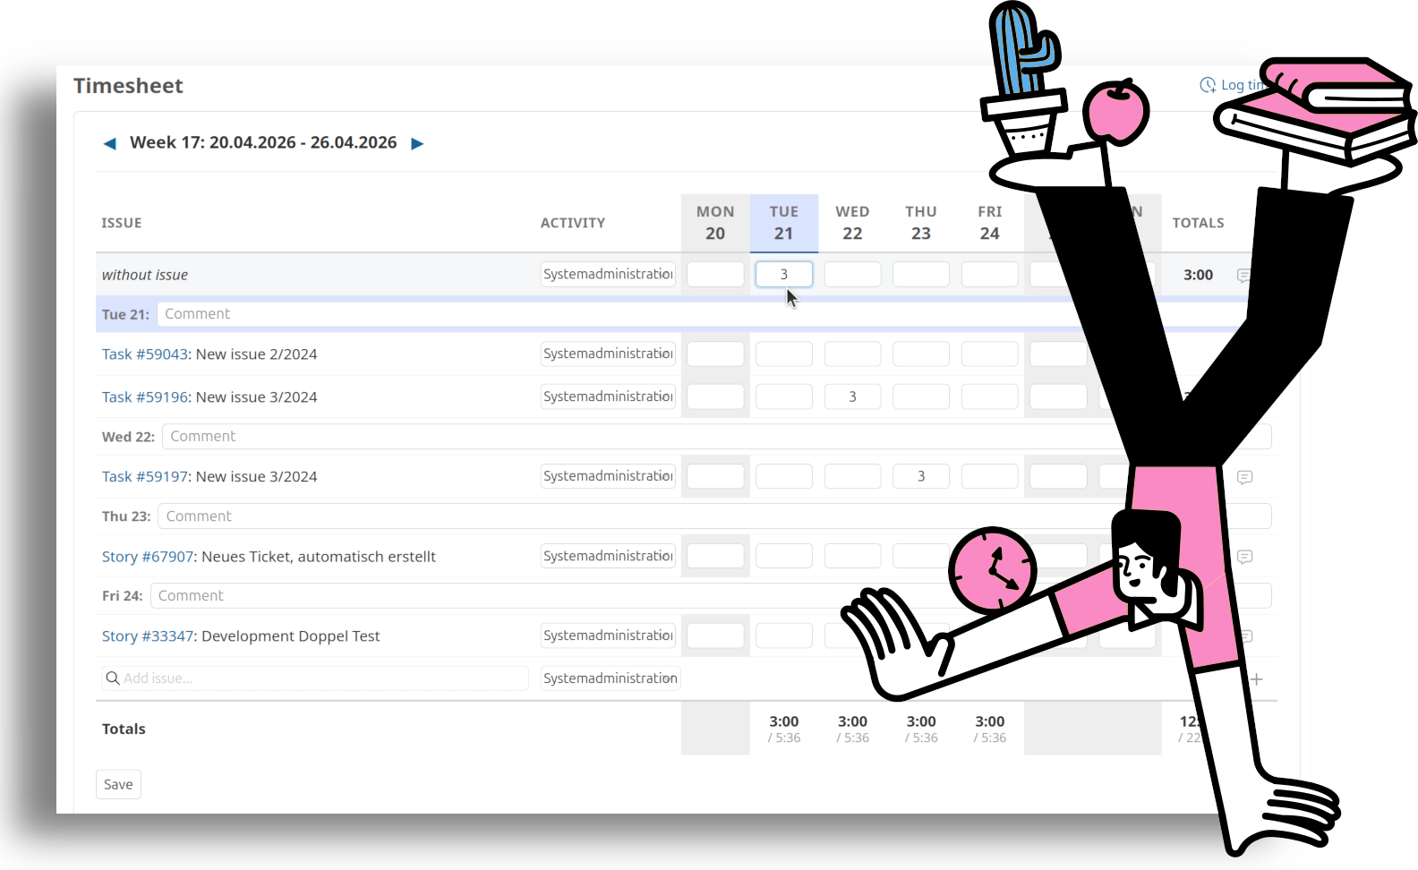Click the Tuesday hours cell with 3 in 'without issue' row
1418x870 pixels.
[x=784, y=274]
